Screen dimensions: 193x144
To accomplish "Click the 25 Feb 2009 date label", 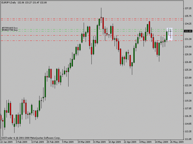I will [53, 142].
